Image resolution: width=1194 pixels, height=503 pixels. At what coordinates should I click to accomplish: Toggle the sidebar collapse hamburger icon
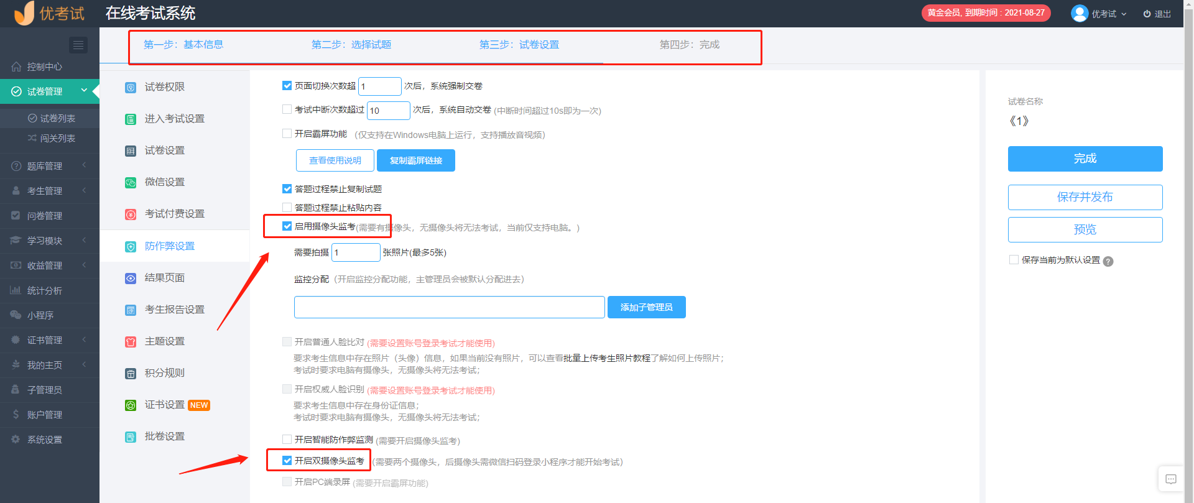pyautogui.click(x=78, y=45)
